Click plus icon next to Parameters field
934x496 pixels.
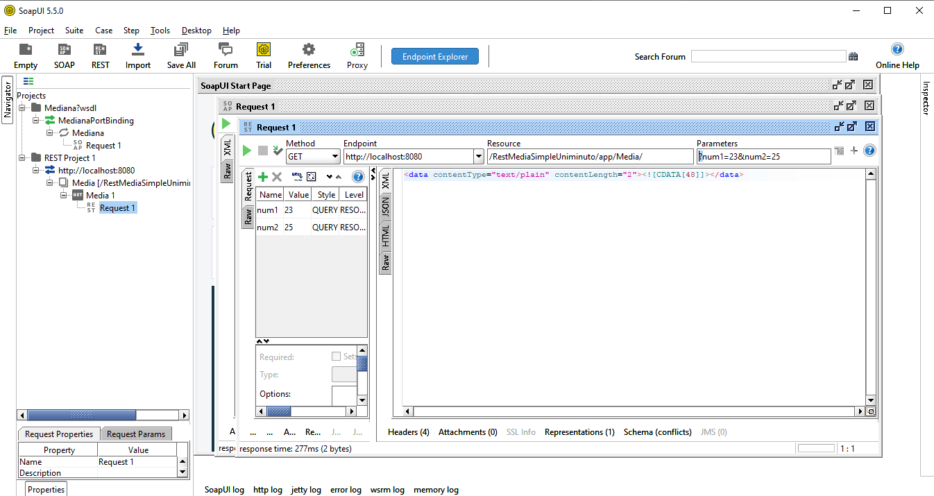(x=854, y=151)
